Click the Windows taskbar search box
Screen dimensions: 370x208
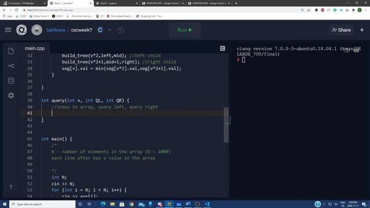tap(42, 204)
